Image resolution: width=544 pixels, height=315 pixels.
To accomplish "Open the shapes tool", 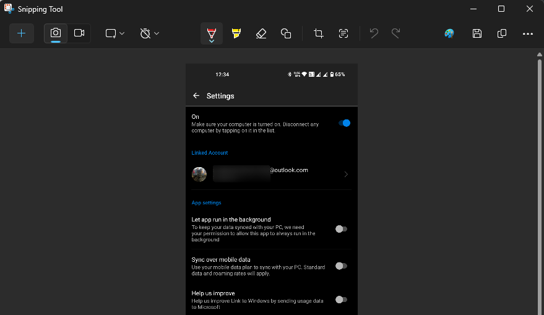I will (x=286, y=33).
